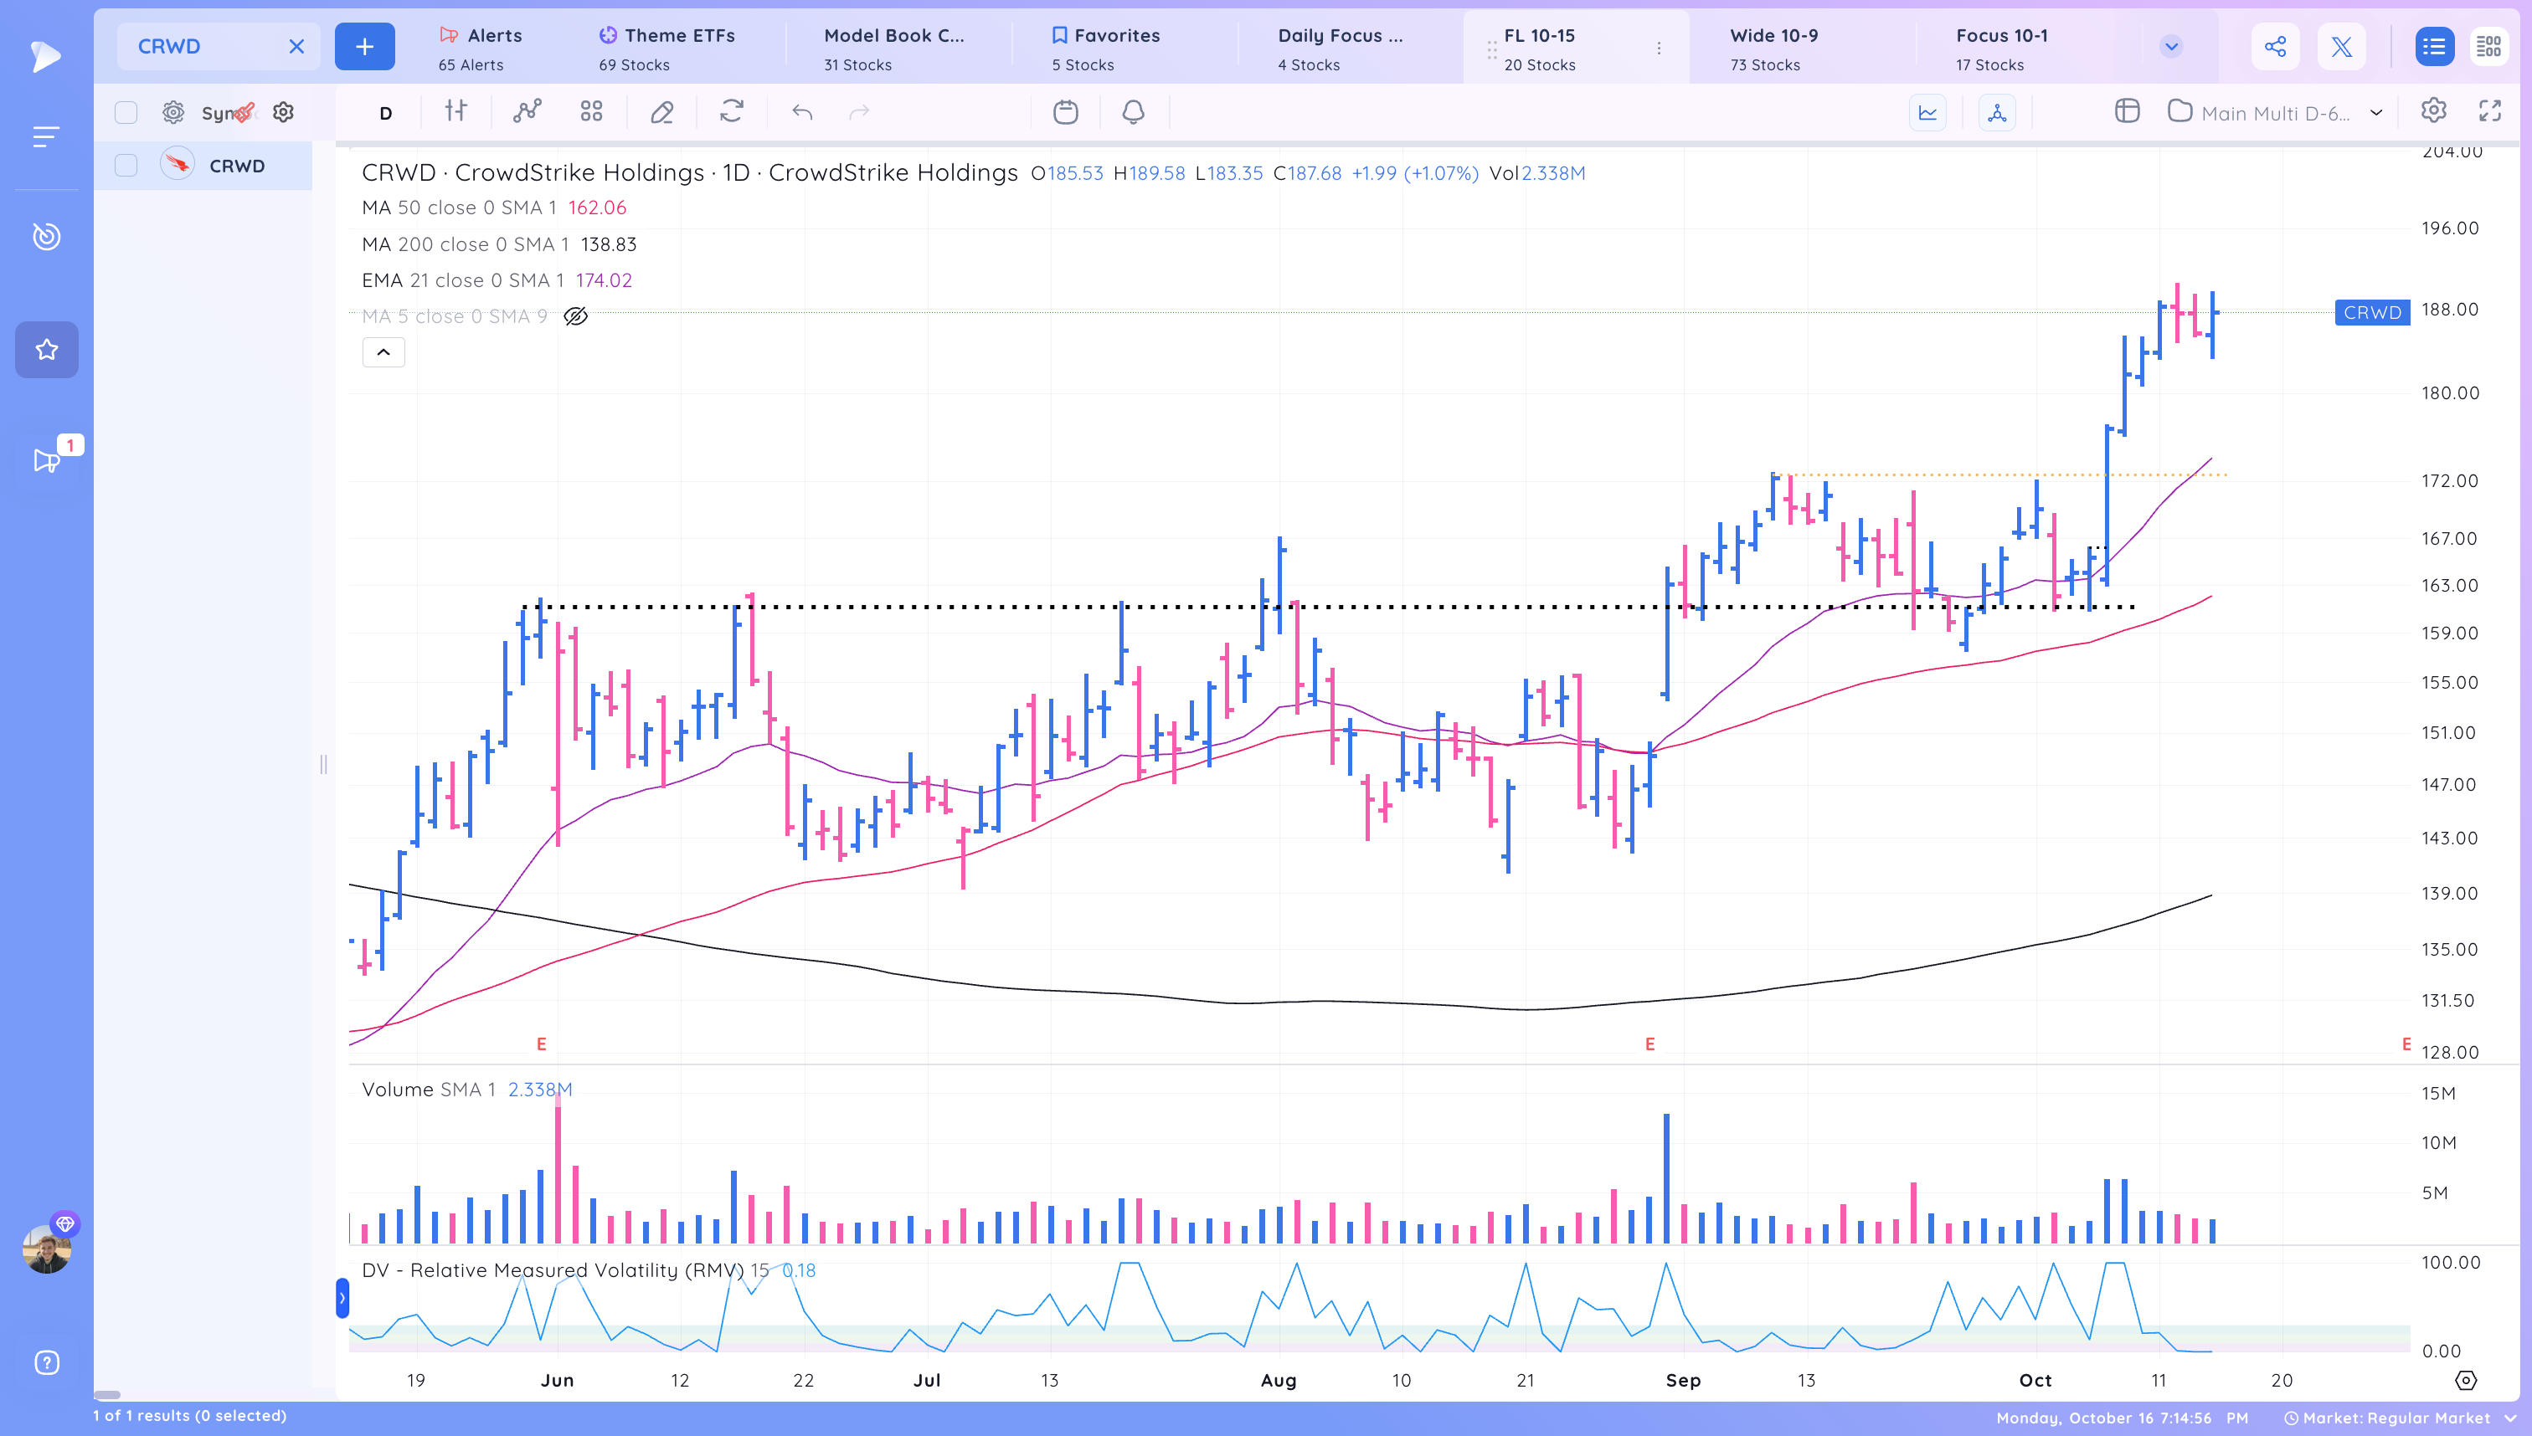Open indicator templates grid icon
This screenshot has height=1436, width=2532.
pos(591,111)
